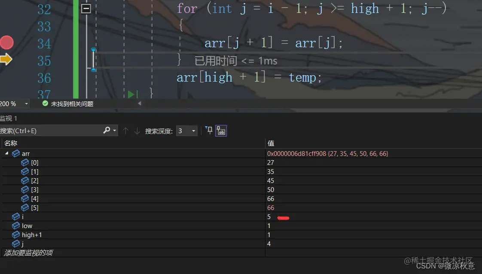
Task: Click the code arr[high + 1] = temp;
Action: (249, 77)
